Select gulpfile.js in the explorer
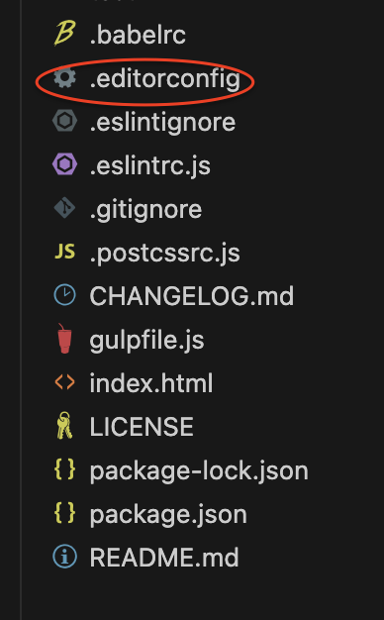 pos(146,341)
